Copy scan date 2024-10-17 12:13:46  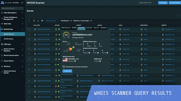35,39
